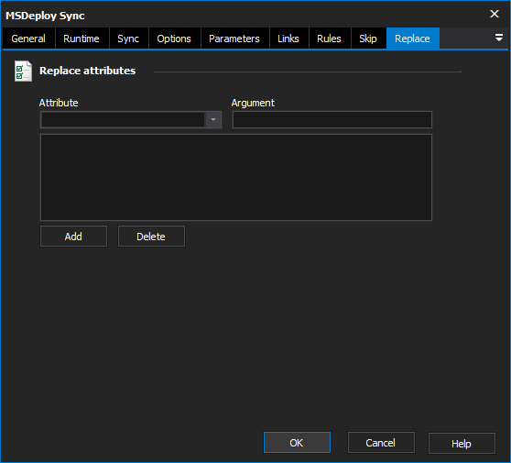Click the Delete button
511x463 pixels.
pyautogui.click(x=151, y=237)
